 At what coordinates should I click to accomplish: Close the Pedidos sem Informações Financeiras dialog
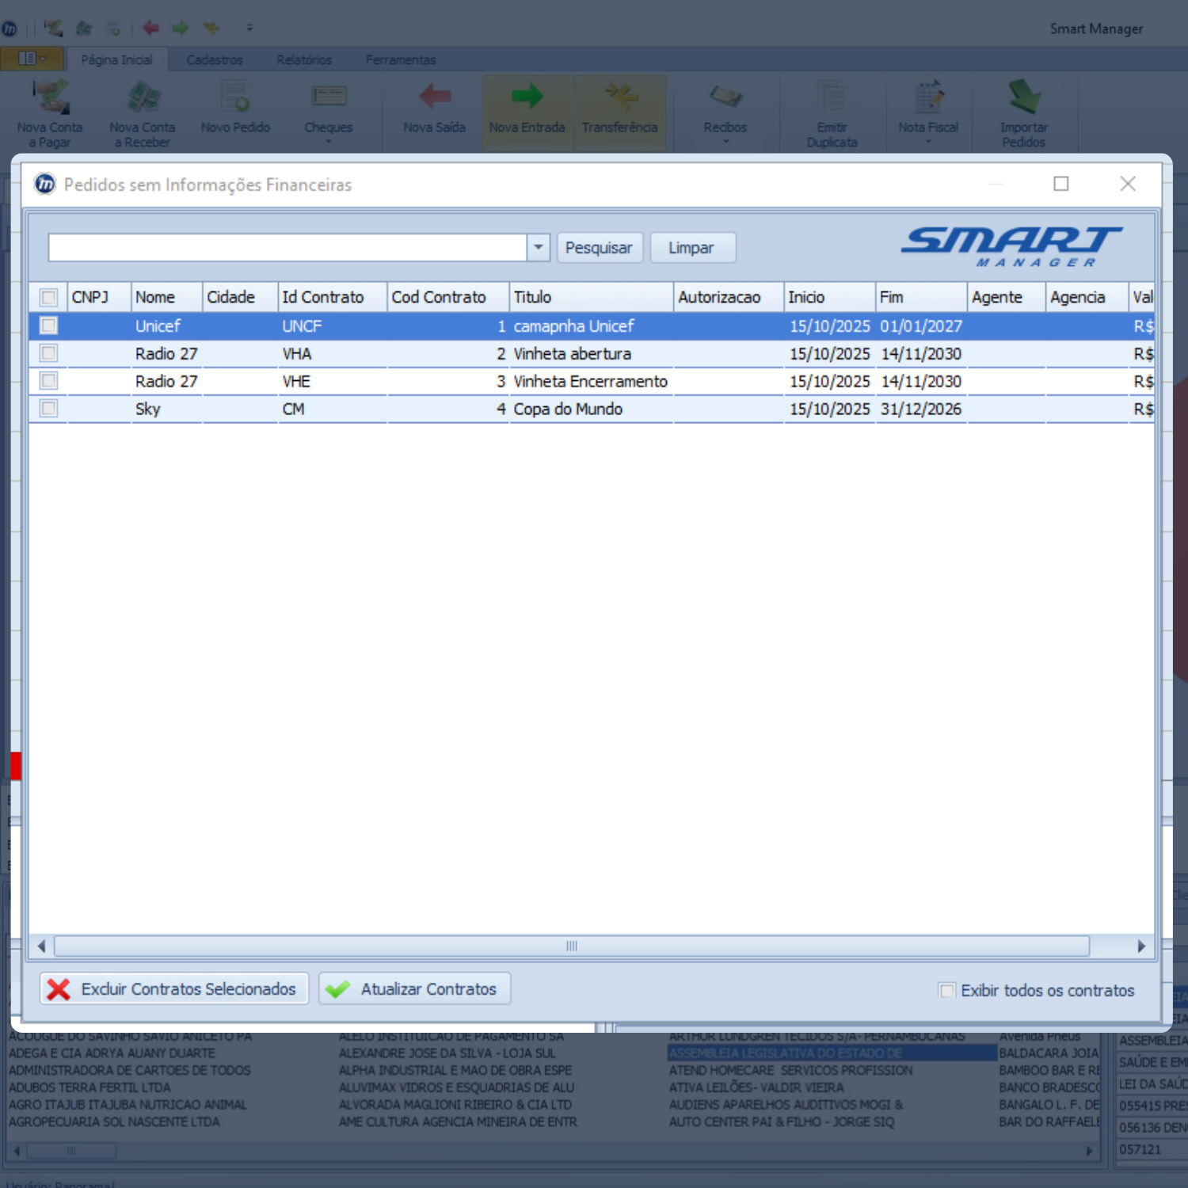(x=1128, y=184)
